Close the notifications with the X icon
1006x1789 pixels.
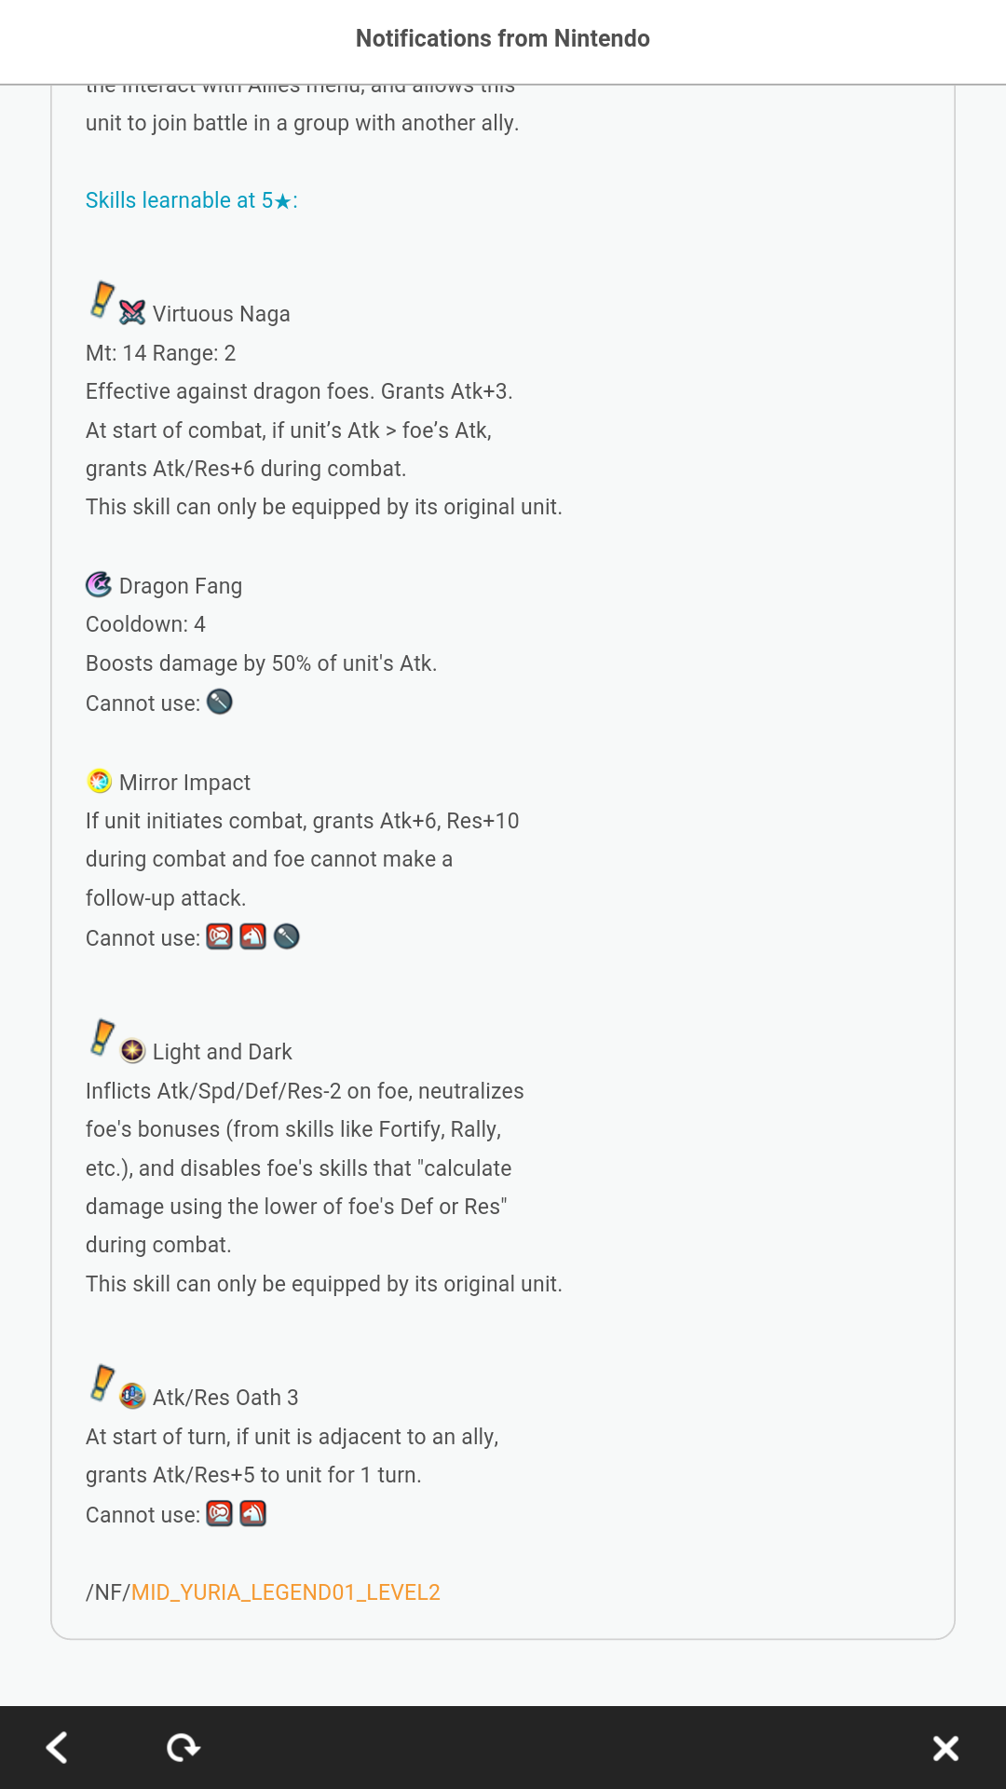click(945, 1748)
